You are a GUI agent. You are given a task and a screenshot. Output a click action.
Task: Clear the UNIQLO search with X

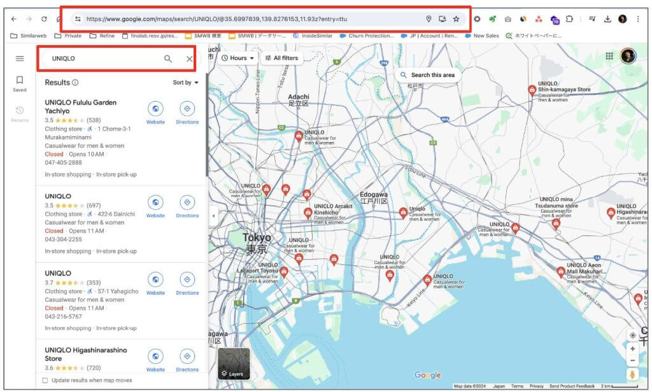[x=189, y=59]
